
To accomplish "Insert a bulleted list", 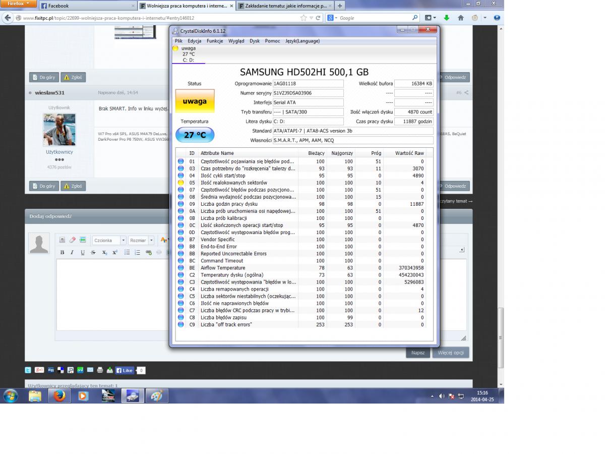I will pos(127,252).
